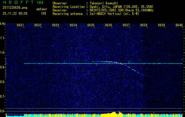Click the 0638 time marker

tap(144, 25)
